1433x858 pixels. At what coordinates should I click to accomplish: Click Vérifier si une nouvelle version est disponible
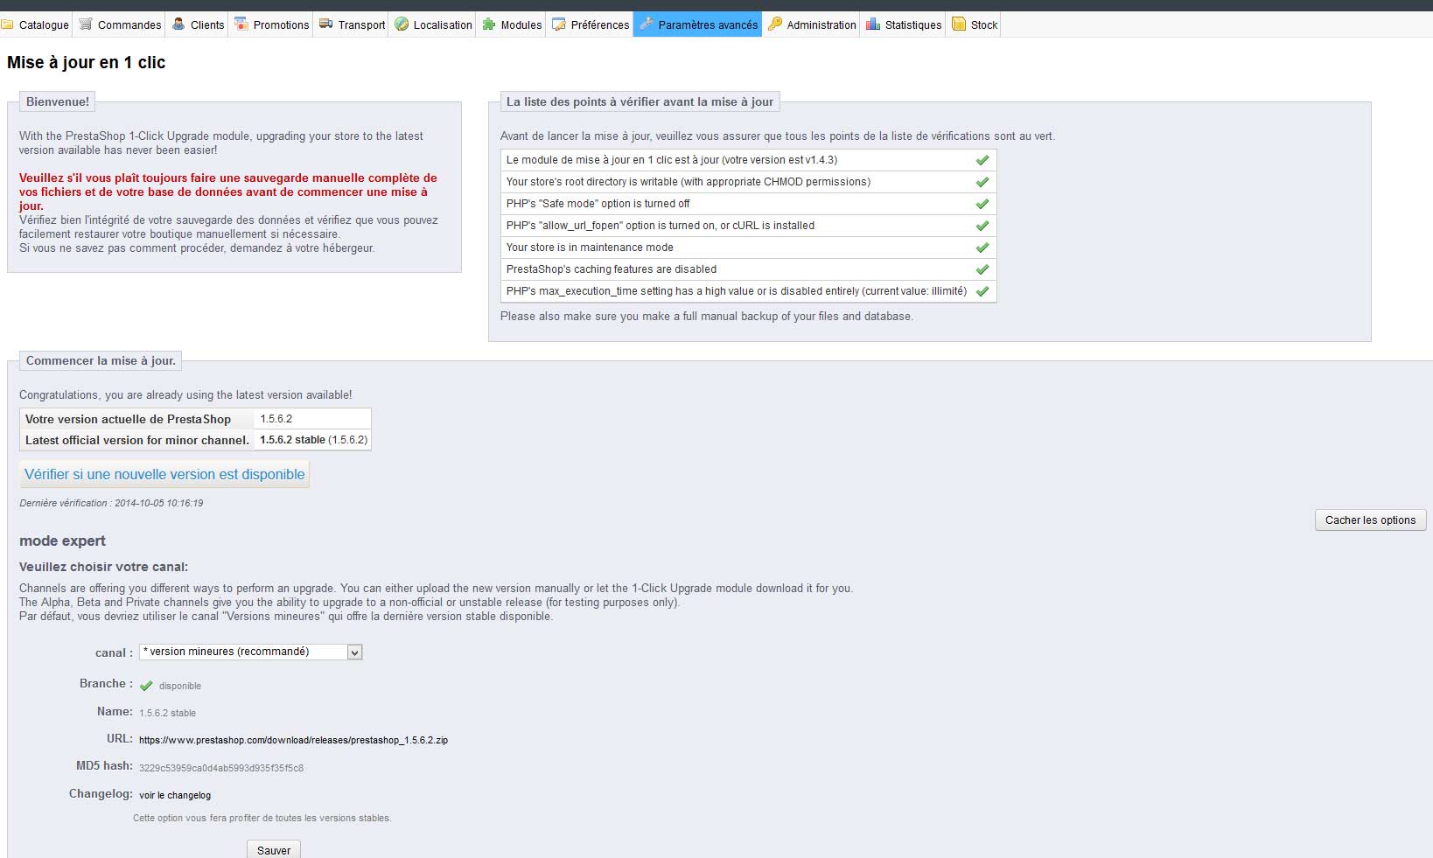pyautogui.click(x=164, y=474)
